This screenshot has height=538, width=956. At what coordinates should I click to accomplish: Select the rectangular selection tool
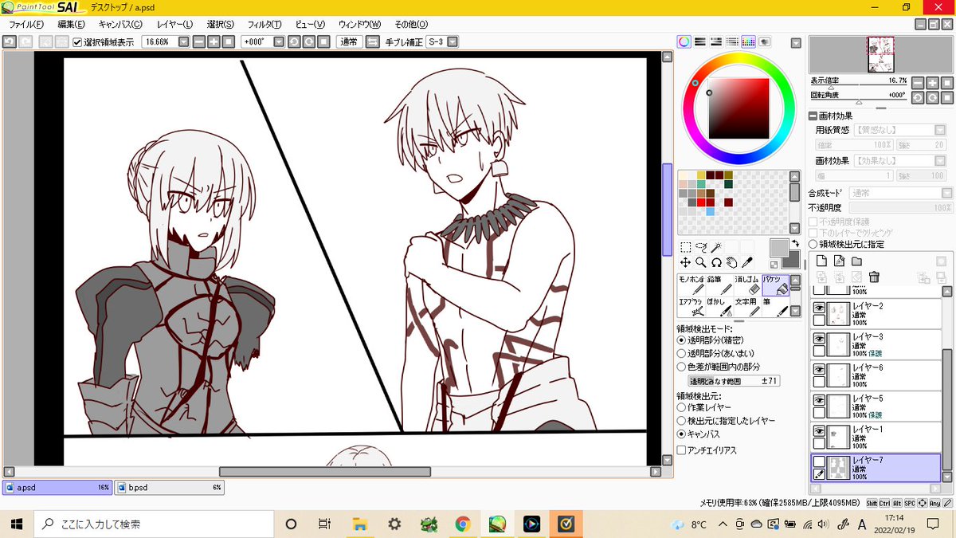tap(685, 247)
